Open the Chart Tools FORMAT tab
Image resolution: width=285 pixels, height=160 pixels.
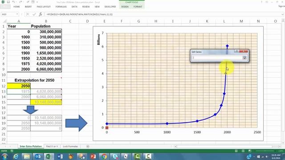[138, 7]
